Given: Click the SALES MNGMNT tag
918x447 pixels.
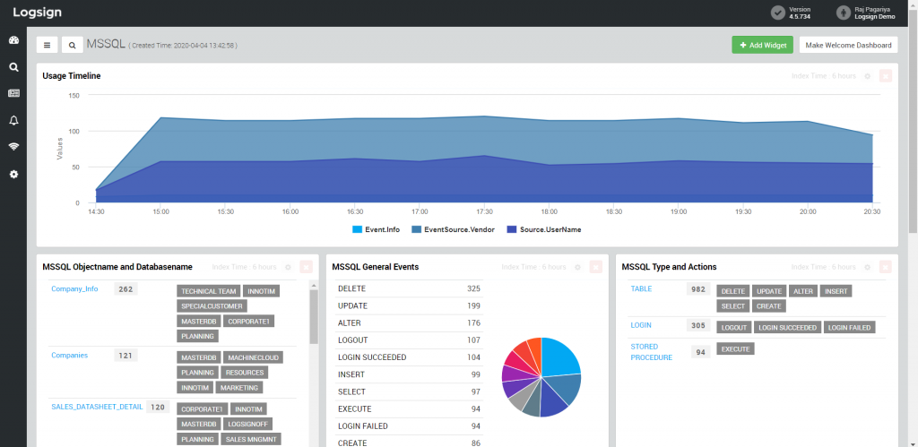Looking at the screenshot, I should (252, 439).
